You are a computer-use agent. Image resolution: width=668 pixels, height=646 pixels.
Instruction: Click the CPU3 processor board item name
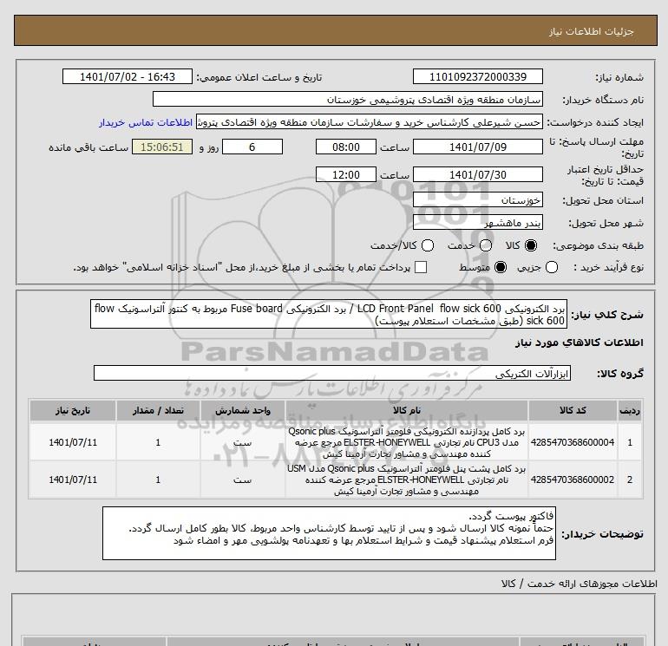406,442
